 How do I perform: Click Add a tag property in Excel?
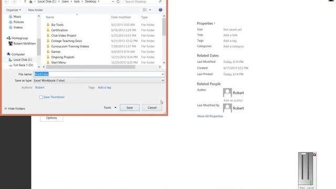(230, 41)
